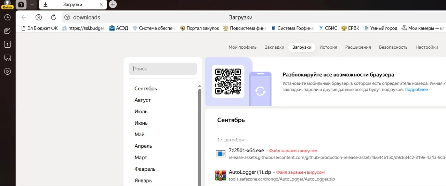Image resolution: width=446 pixels, height=186 pixels.
Task: Click the Поиск search field
Action: pyautogui.click(x=163, y=68)
